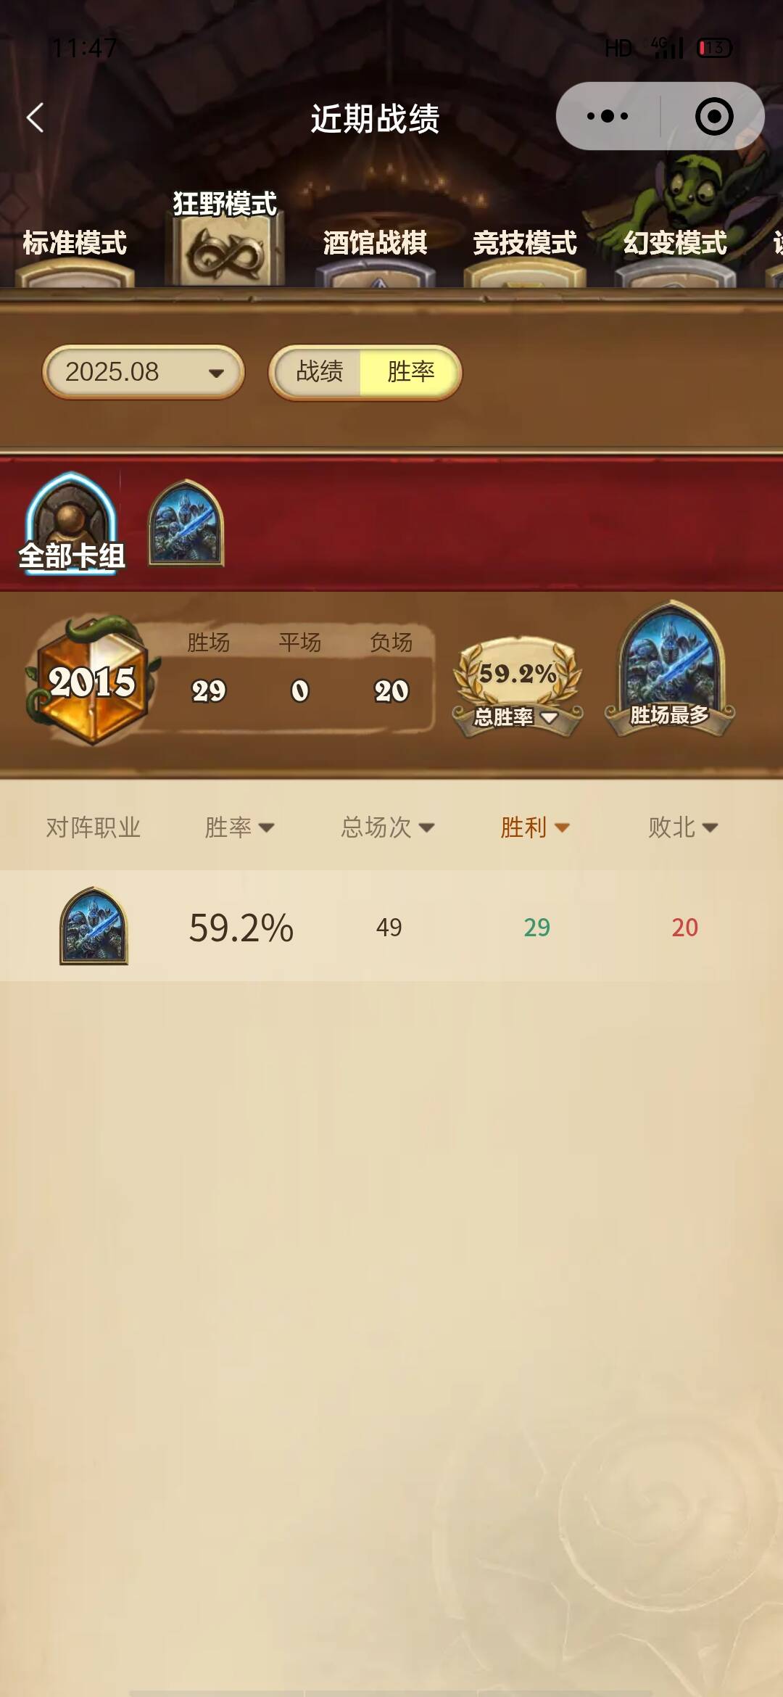783x1697 pixels.
Task: Switch toggle to 胜率 view
Action: point(410,372)
